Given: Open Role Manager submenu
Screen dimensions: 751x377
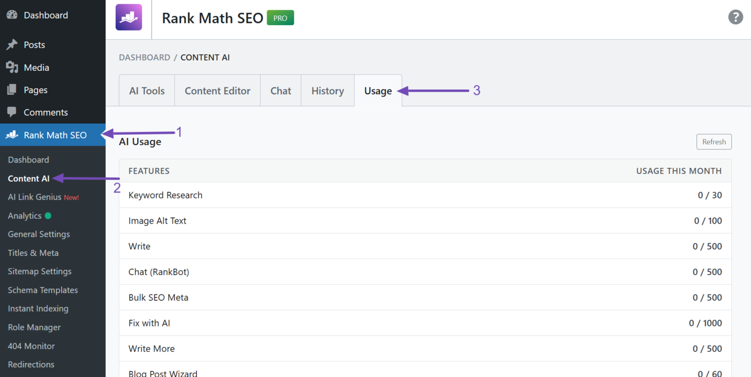Looking at the screenshot, I should tap(34, 327).
